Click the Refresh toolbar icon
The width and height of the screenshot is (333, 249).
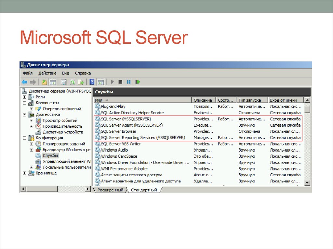(x=73, y=82)
